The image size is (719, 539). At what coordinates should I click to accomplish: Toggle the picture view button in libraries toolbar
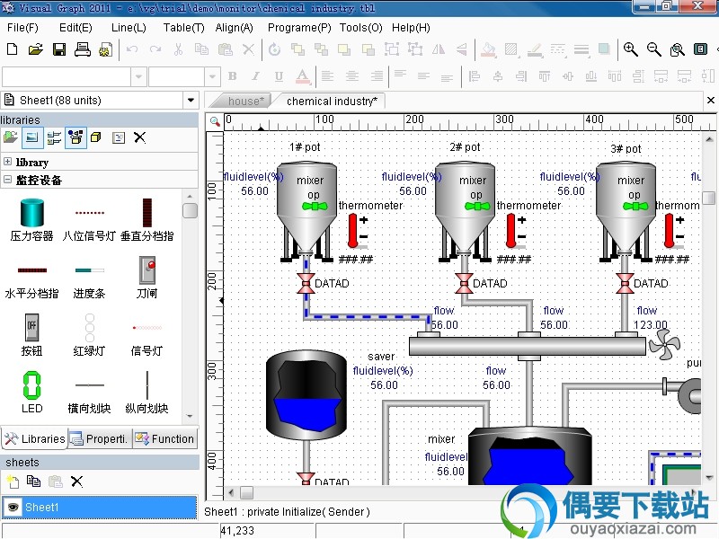pyautogui.click(x=31, y=137)
